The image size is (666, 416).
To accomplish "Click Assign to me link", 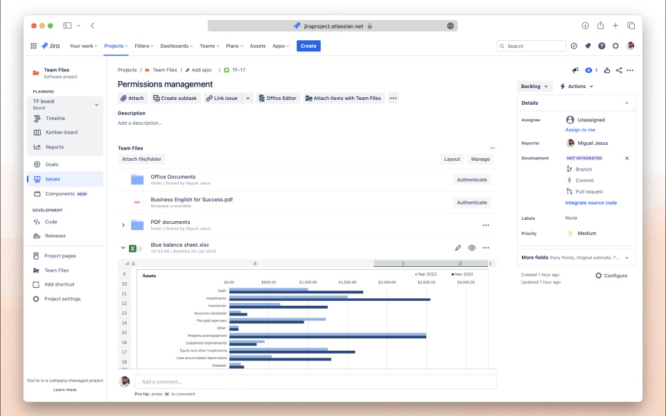I will tap(580, 130).
